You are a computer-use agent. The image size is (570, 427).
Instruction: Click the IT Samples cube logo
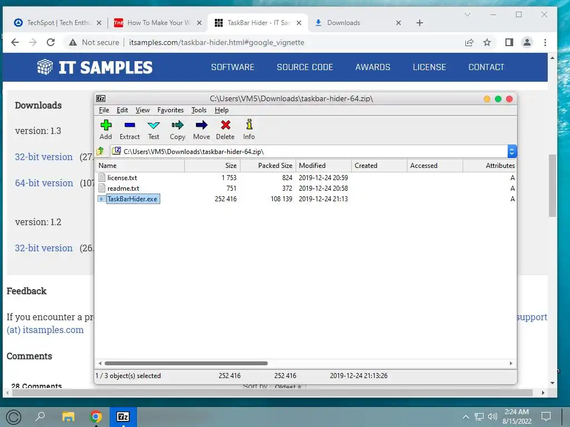pos(45,67)
